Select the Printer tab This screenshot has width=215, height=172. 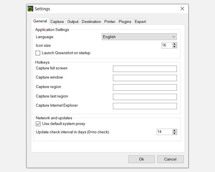110,21
